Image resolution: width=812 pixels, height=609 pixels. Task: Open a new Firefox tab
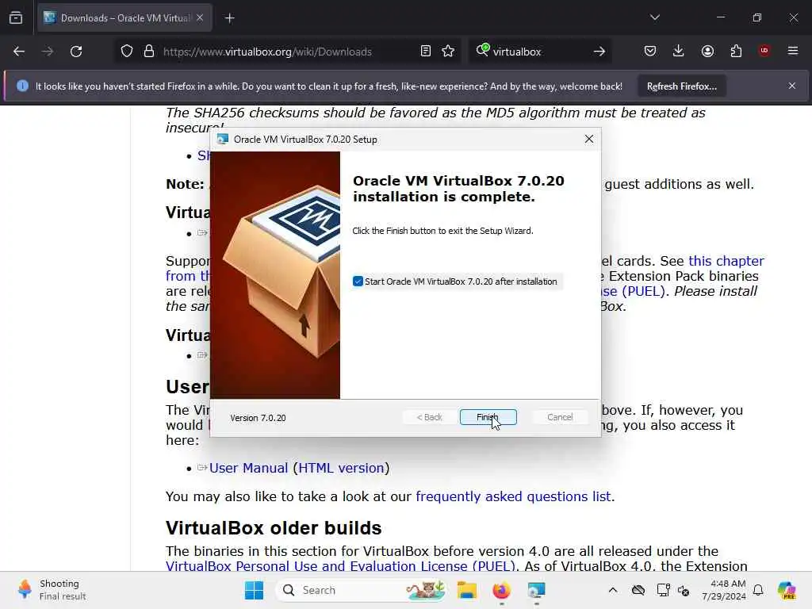[x=230, y=18]
